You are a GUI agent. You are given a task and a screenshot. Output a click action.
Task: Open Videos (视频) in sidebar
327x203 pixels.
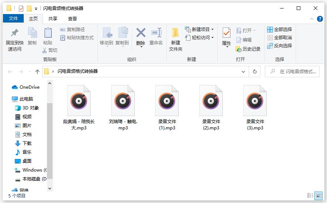[23, 117]
